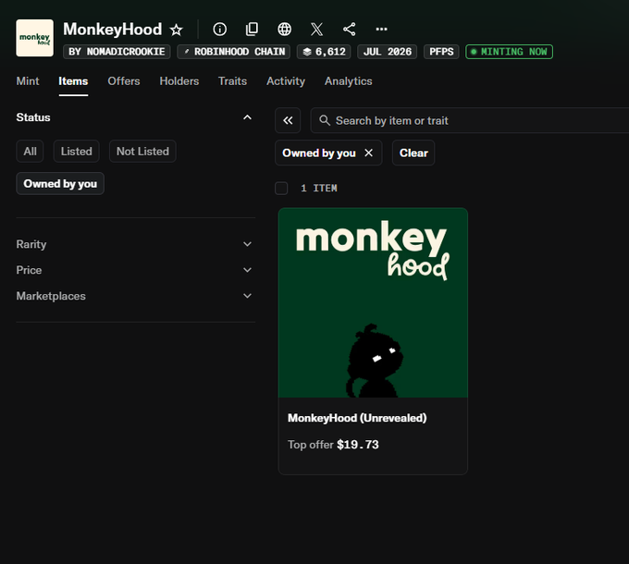Screen dimensions: 629x564
Task: Toggle the Owned by you status filter
Action: click(60, 184)
